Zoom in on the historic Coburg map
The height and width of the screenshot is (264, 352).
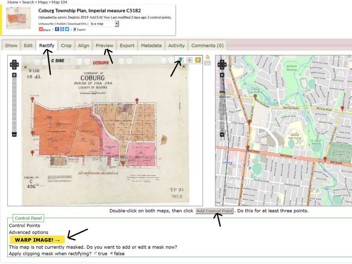click(14, 75)
